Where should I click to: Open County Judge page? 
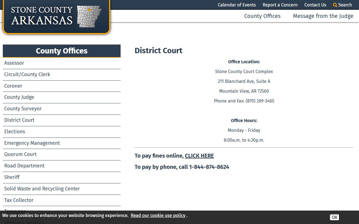click(x=62, y=97)
